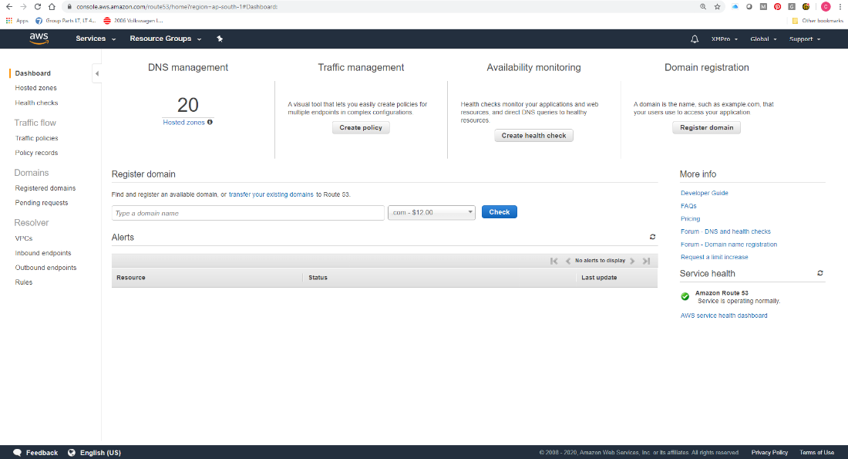The width and height of the screenshot is (848, 459).
Task: Click the browser back arrow
Action: (9, 6)
